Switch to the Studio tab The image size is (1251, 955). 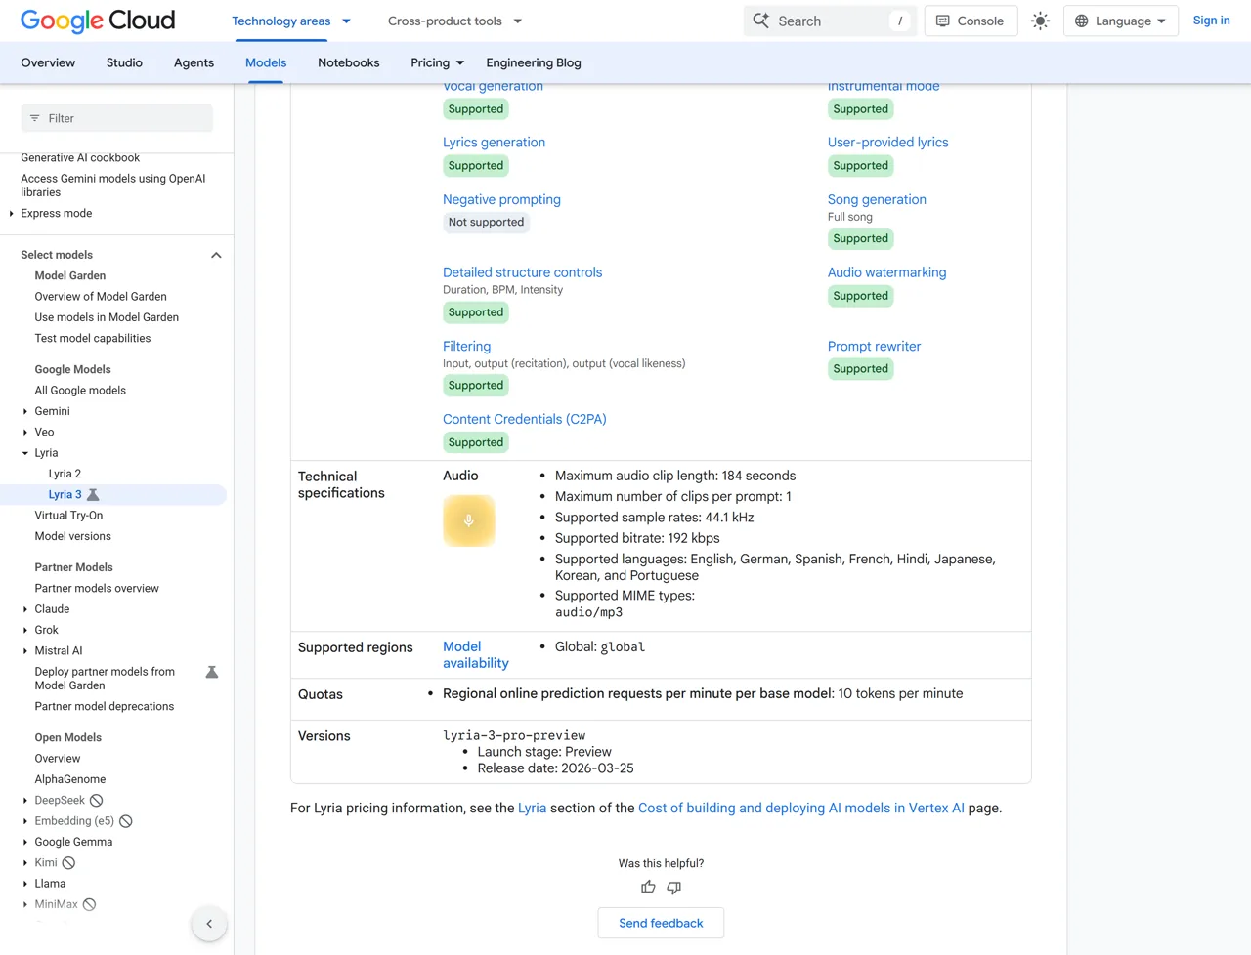[124, 62]
